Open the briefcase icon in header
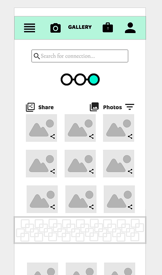This screenshot has width=162, height=275. (108, 27)
